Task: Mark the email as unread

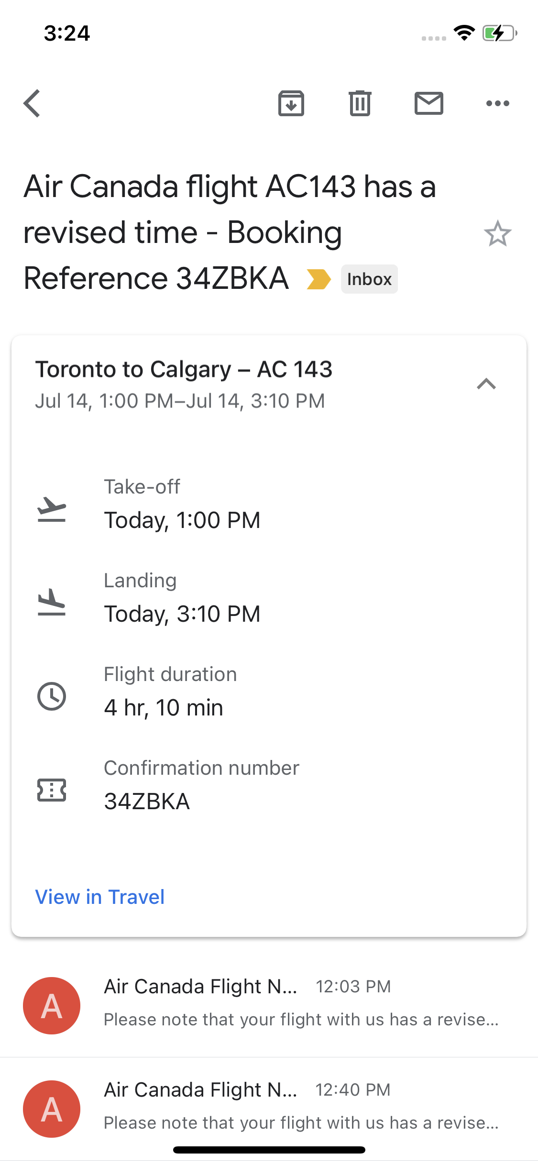Action: (428, 103)
